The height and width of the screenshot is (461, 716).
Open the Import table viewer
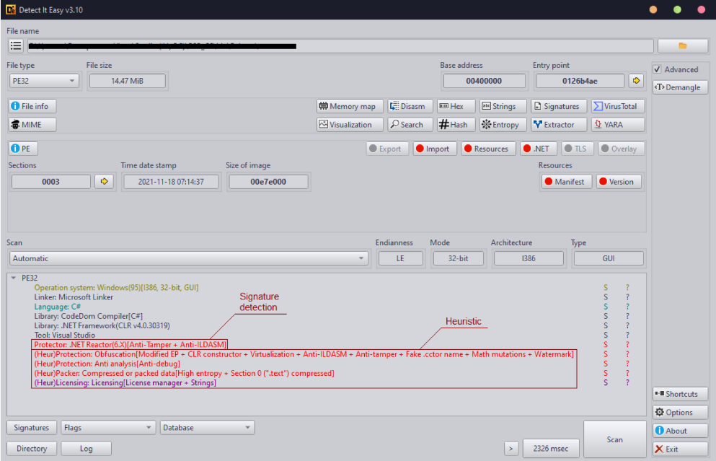coord(435,149)
